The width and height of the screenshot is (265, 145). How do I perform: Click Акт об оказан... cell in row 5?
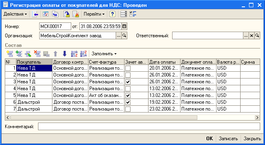[x=106, y=95]
